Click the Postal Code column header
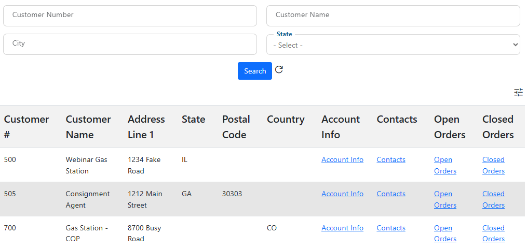The width and height of the screenshot is (527, 249). pos(236,127)
